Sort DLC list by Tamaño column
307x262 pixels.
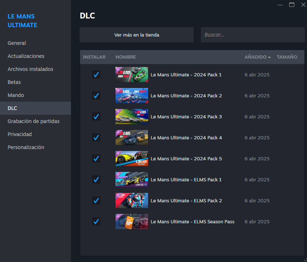tap(287, 57)
